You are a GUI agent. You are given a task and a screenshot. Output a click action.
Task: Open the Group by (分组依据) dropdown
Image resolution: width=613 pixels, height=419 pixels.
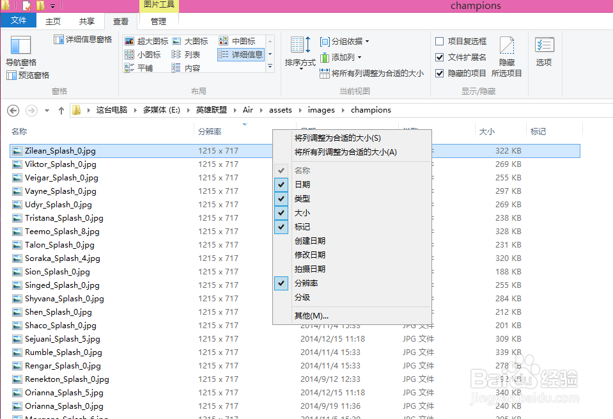[x=345, y=41]
